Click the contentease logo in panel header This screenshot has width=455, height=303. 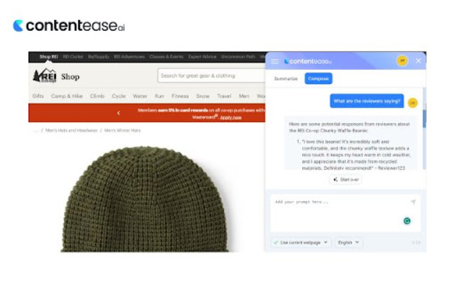click(x=308, y=61)
